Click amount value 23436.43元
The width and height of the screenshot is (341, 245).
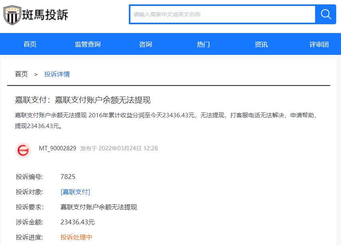click(x=77, y=222)
